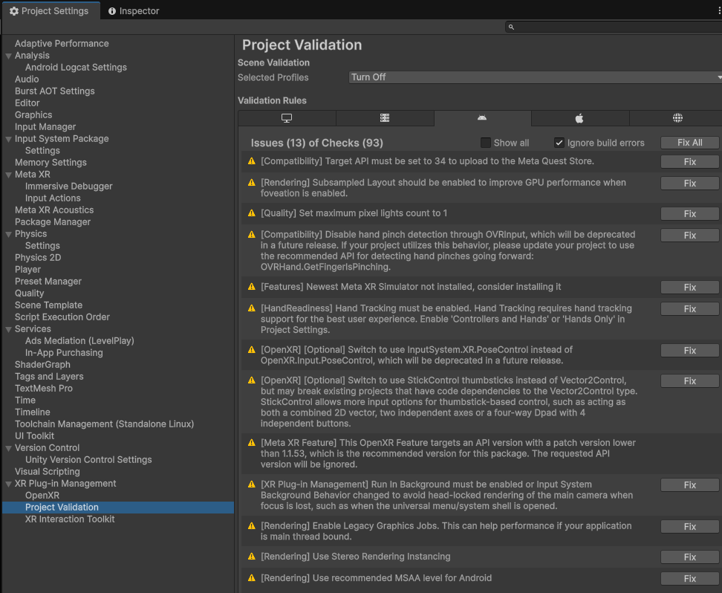Viewport: 722px width, 593px height.
Task: Select the TextMesh Pro settings page
Action: coord(44,389)
